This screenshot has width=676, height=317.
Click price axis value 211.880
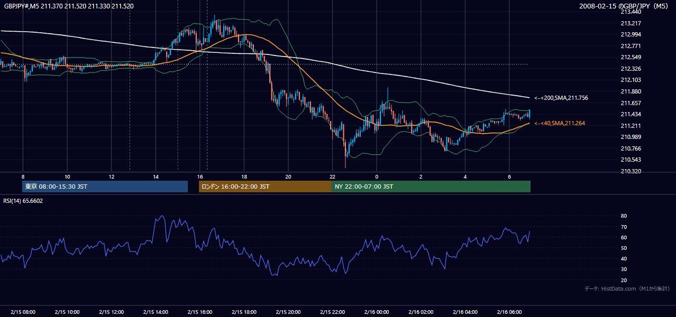pyautogui.click(x=631, y=91)
